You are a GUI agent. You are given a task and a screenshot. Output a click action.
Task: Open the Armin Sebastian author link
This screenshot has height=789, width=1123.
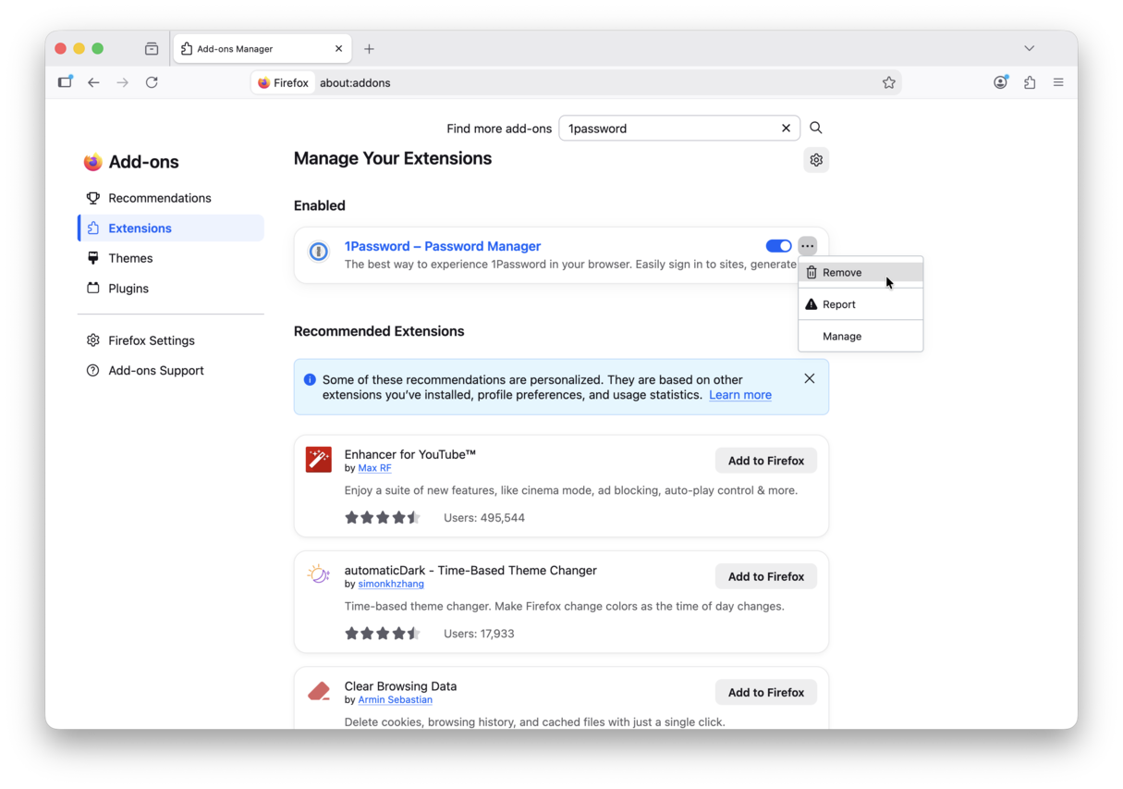[395, 699]
